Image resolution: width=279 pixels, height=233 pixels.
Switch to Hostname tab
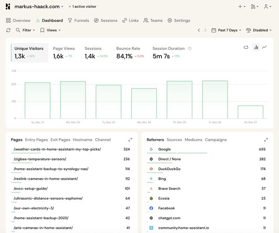tap(82, 140)
